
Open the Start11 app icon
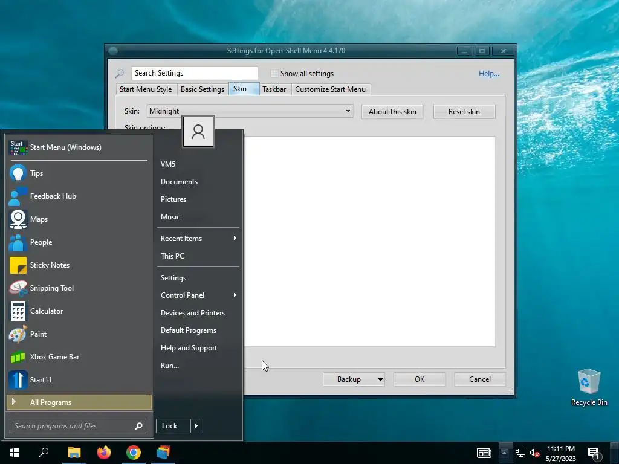pyautogui.click(x=18, y=379)
